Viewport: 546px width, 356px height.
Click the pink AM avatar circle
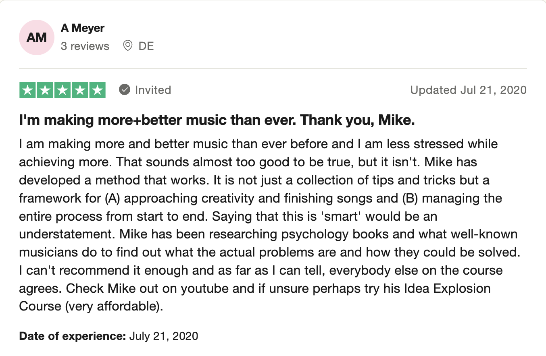click(37, 37)
